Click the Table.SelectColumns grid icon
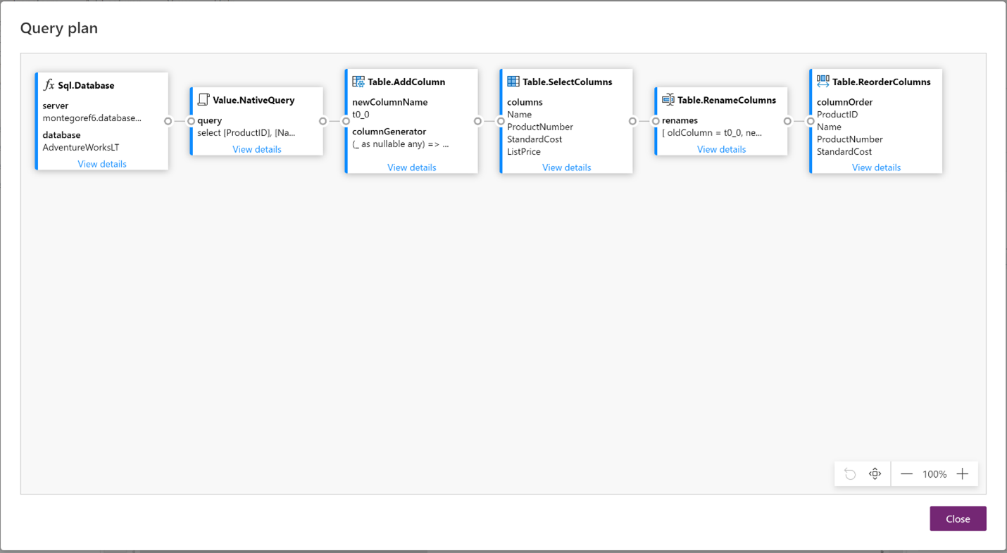1007x553 pixels. pyautogui.click(x=513, y=82)
